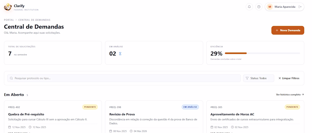Click the clock icon in REQ-402 card
The image size is (312, 133).
tap(30, 127)
